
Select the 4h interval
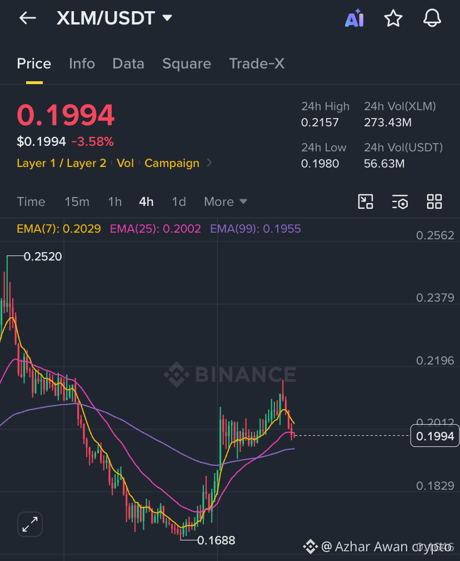tap(146, 202)
